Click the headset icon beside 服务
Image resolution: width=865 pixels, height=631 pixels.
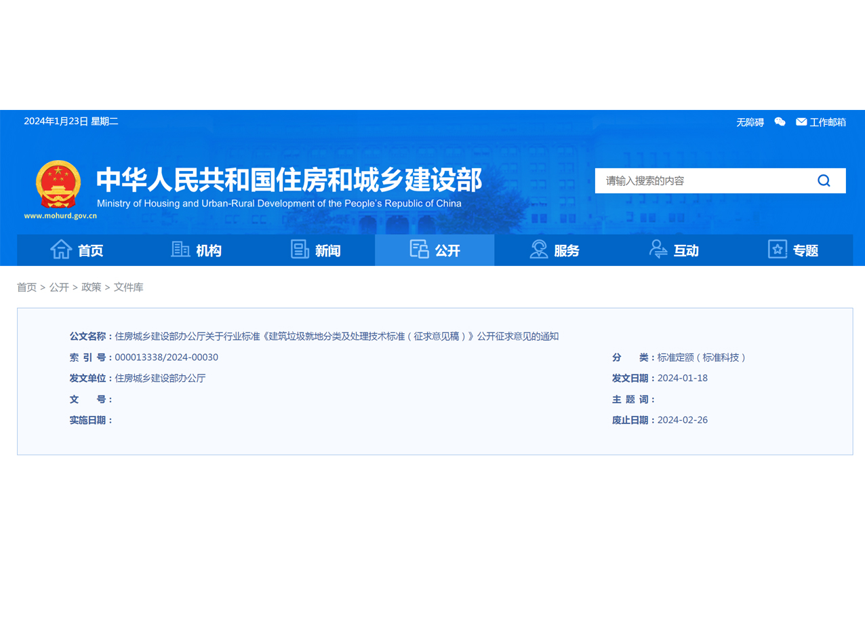[539, 250]
